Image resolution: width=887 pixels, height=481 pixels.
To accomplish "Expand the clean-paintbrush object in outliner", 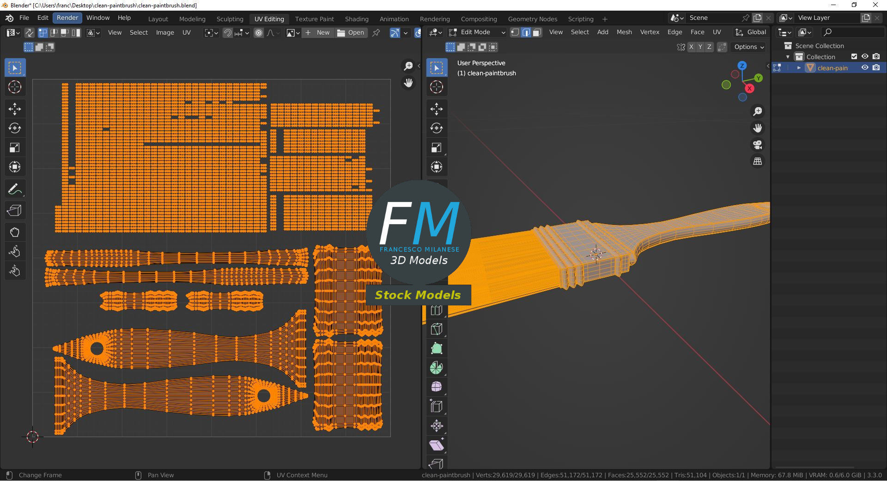I will (x=799, y=68).
